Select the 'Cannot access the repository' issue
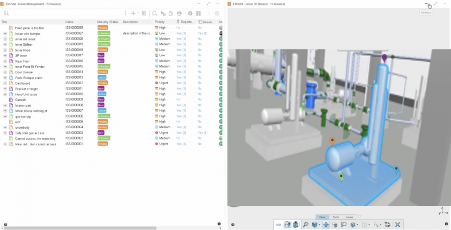 [35, 138]
